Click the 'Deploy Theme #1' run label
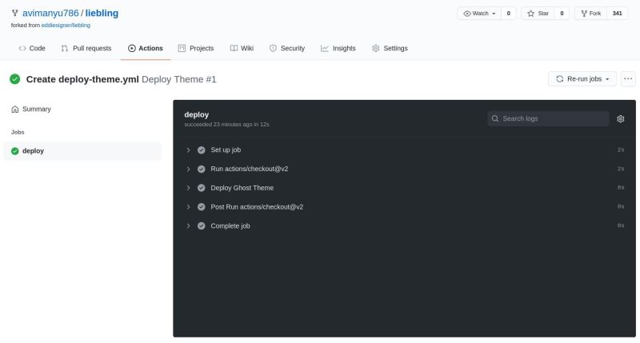This screenshot has height=343, width=640. tap(178, 79)
